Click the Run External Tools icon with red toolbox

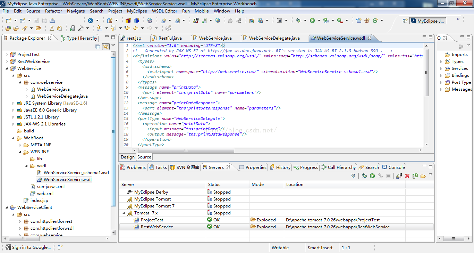coord(340,21)
